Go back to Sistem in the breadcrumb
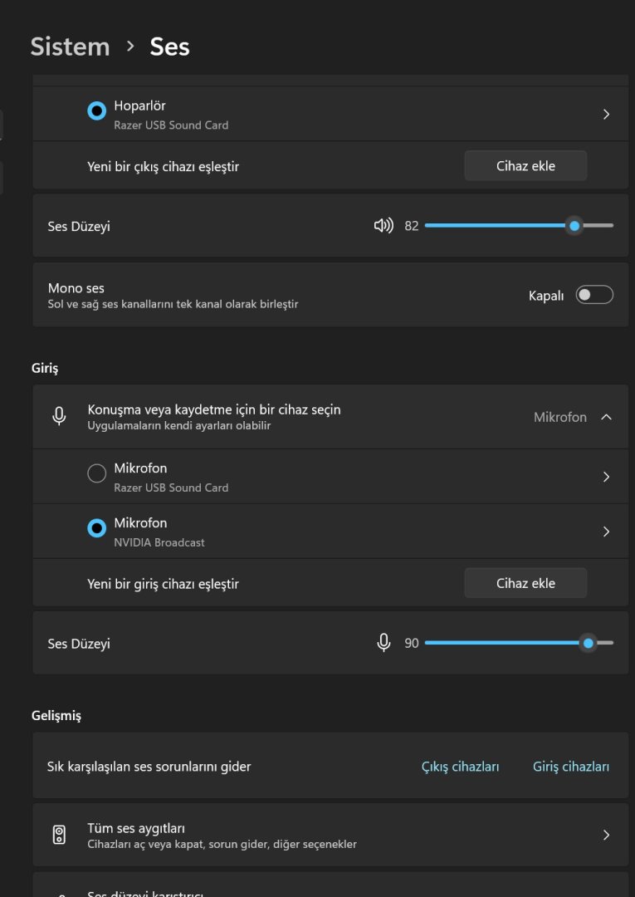Image resolution: width=635 pixels, height=897 pixels. (70, 47)
